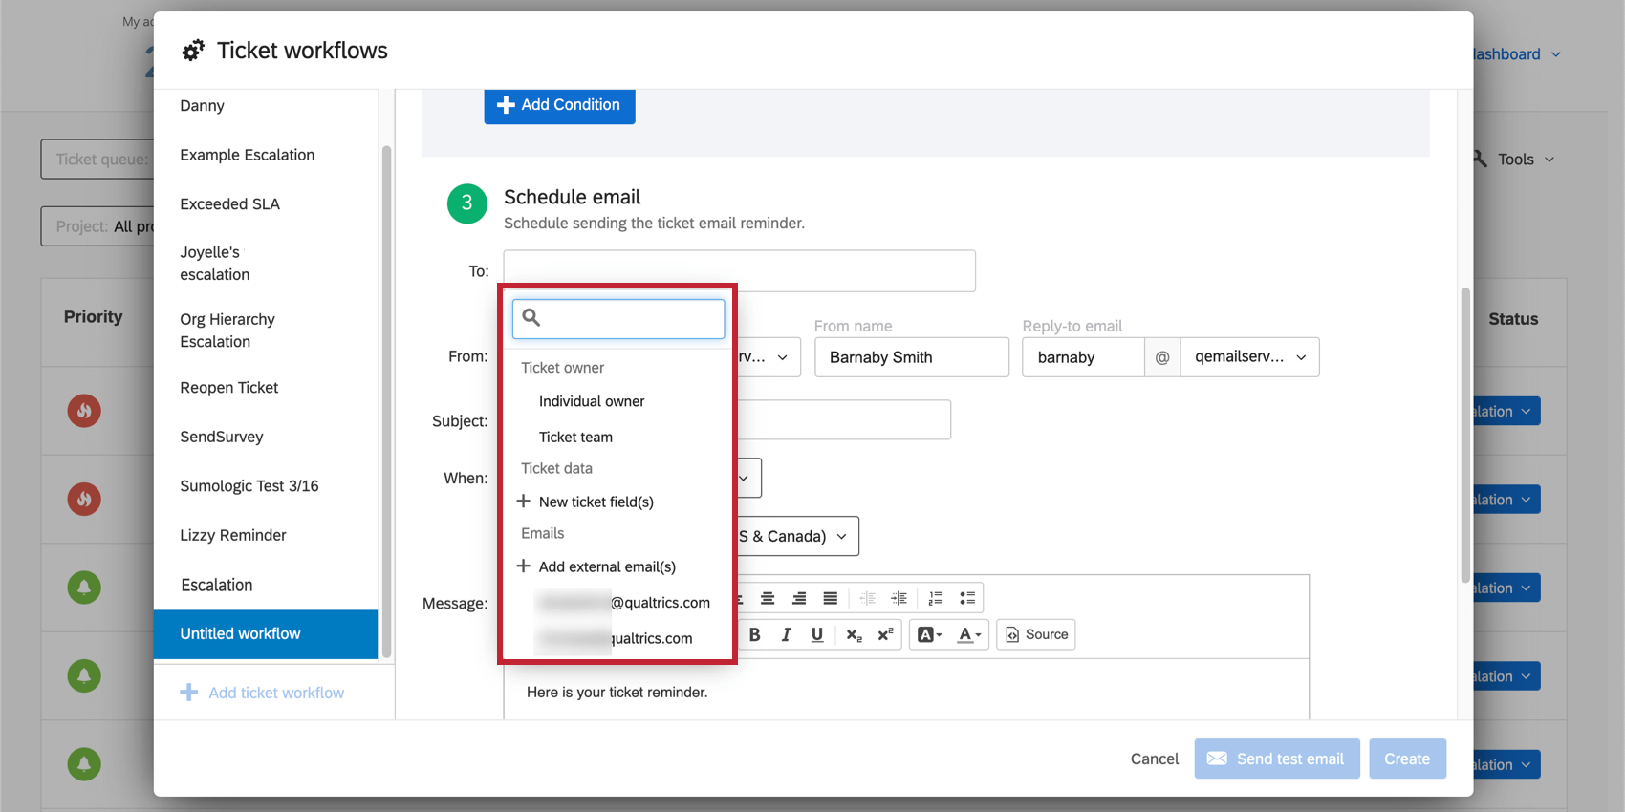1625x812 pixels.
Task: Apply subscript formatting
Action: 854,634
